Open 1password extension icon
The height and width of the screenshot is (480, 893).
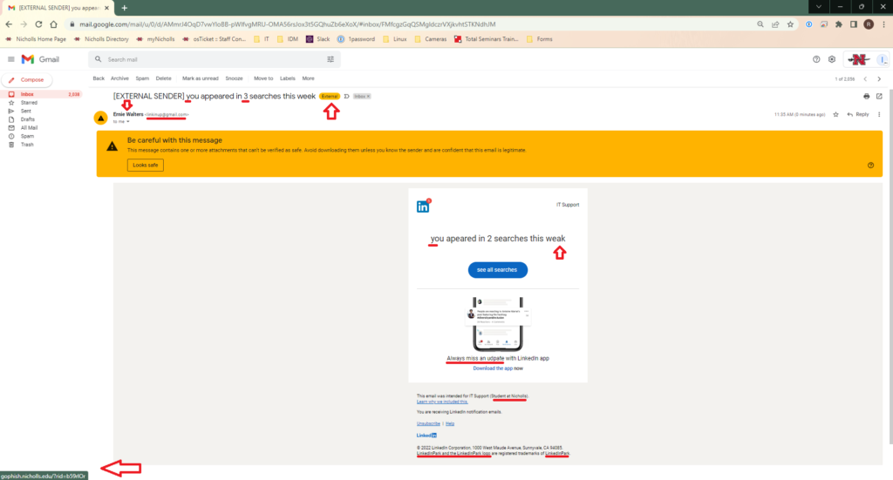pos(808,24)
